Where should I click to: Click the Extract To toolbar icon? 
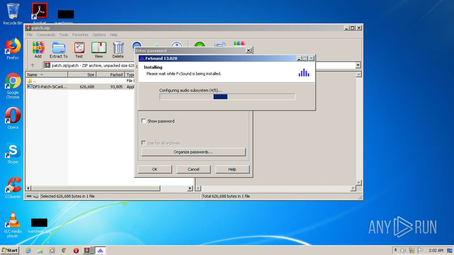pyautogui.click(x=59, y=50)
